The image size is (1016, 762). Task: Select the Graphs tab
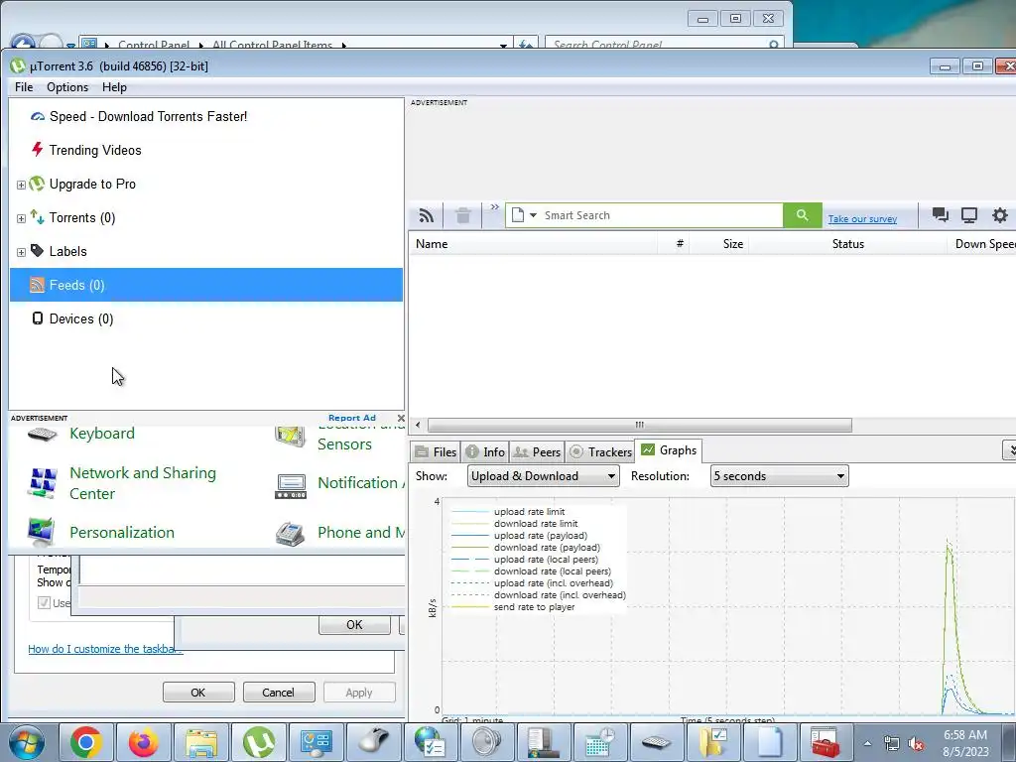click(x=669, y=450)
